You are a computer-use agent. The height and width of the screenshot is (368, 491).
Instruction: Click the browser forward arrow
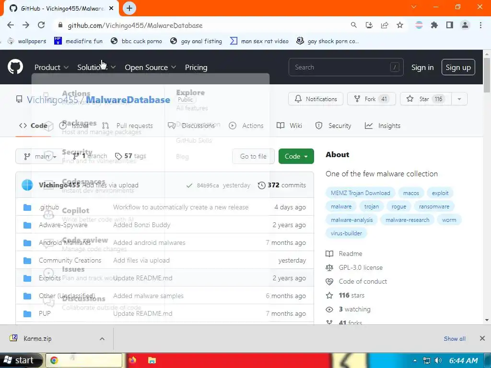(x=26, y=25)
